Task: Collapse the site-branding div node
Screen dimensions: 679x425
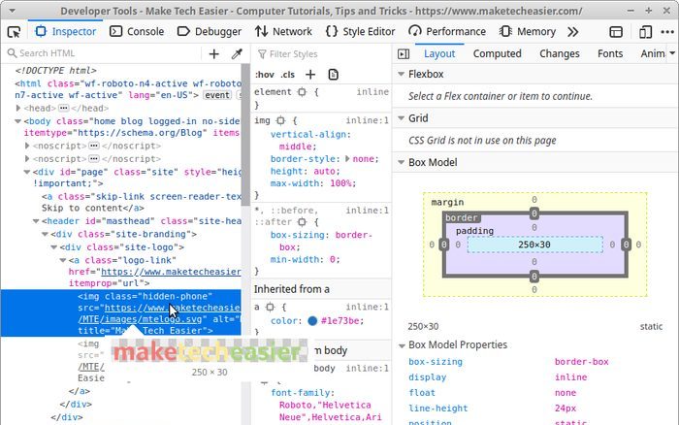Action: pos(45,234)
